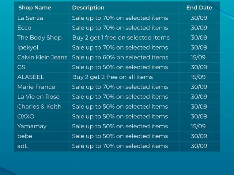Select the Yamamay shop entry
The width and height of the screenshot is (234, 175).
coord(32,127)
